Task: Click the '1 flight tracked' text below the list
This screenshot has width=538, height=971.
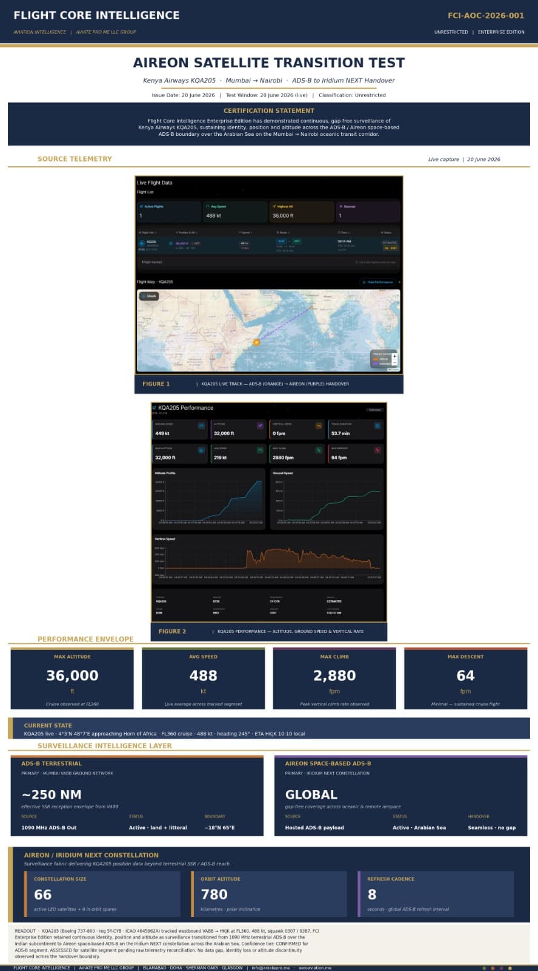Action: [x=152, y=262]
